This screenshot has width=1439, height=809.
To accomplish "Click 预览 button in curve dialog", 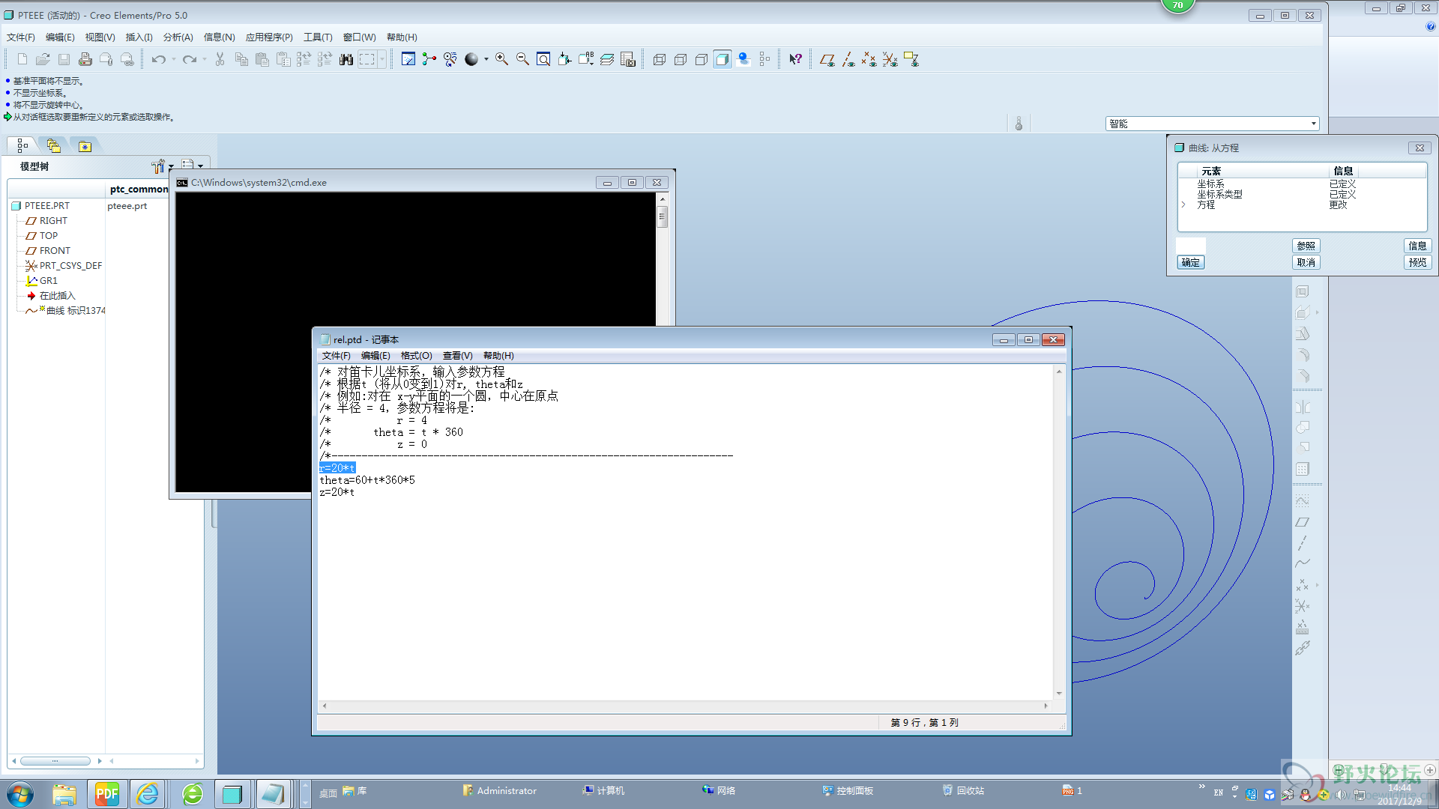I will [1418, 262].
